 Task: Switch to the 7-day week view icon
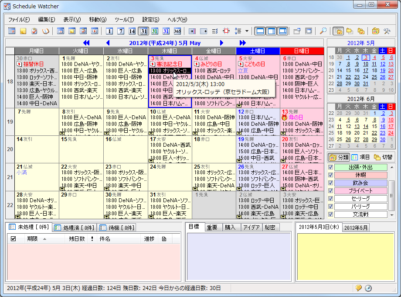120,31
